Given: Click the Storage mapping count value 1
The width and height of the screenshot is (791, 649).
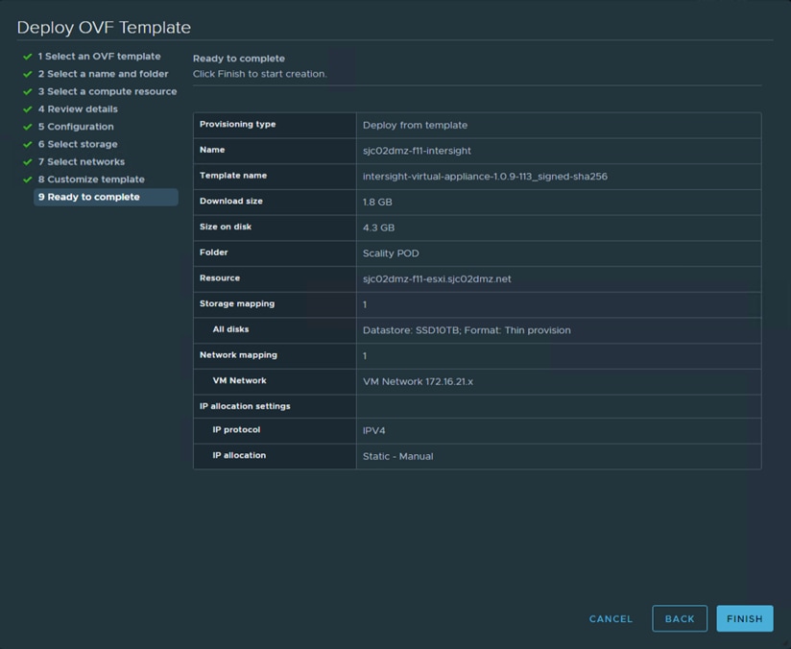Looking at the screenshot, I should 365,304.
